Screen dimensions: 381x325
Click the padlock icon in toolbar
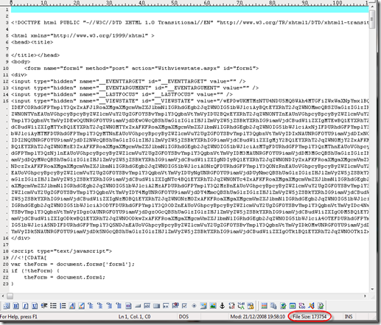251,306
